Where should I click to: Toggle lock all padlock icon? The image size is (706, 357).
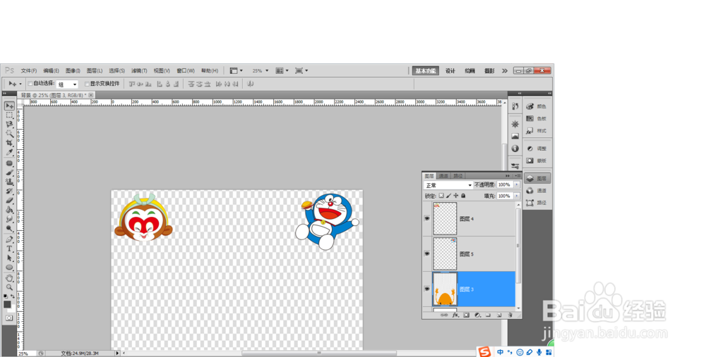coord(463,196)
